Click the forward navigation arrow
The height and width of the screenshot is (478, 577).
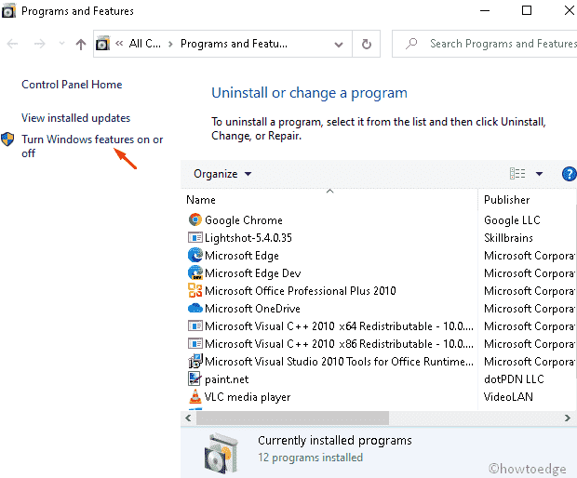[39, 45]
